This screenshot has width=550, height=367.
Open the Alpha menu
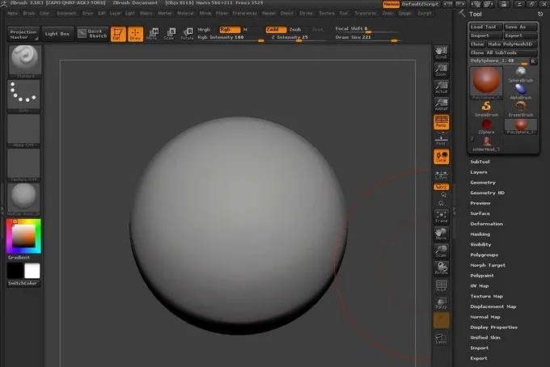[x=12, y=13]
